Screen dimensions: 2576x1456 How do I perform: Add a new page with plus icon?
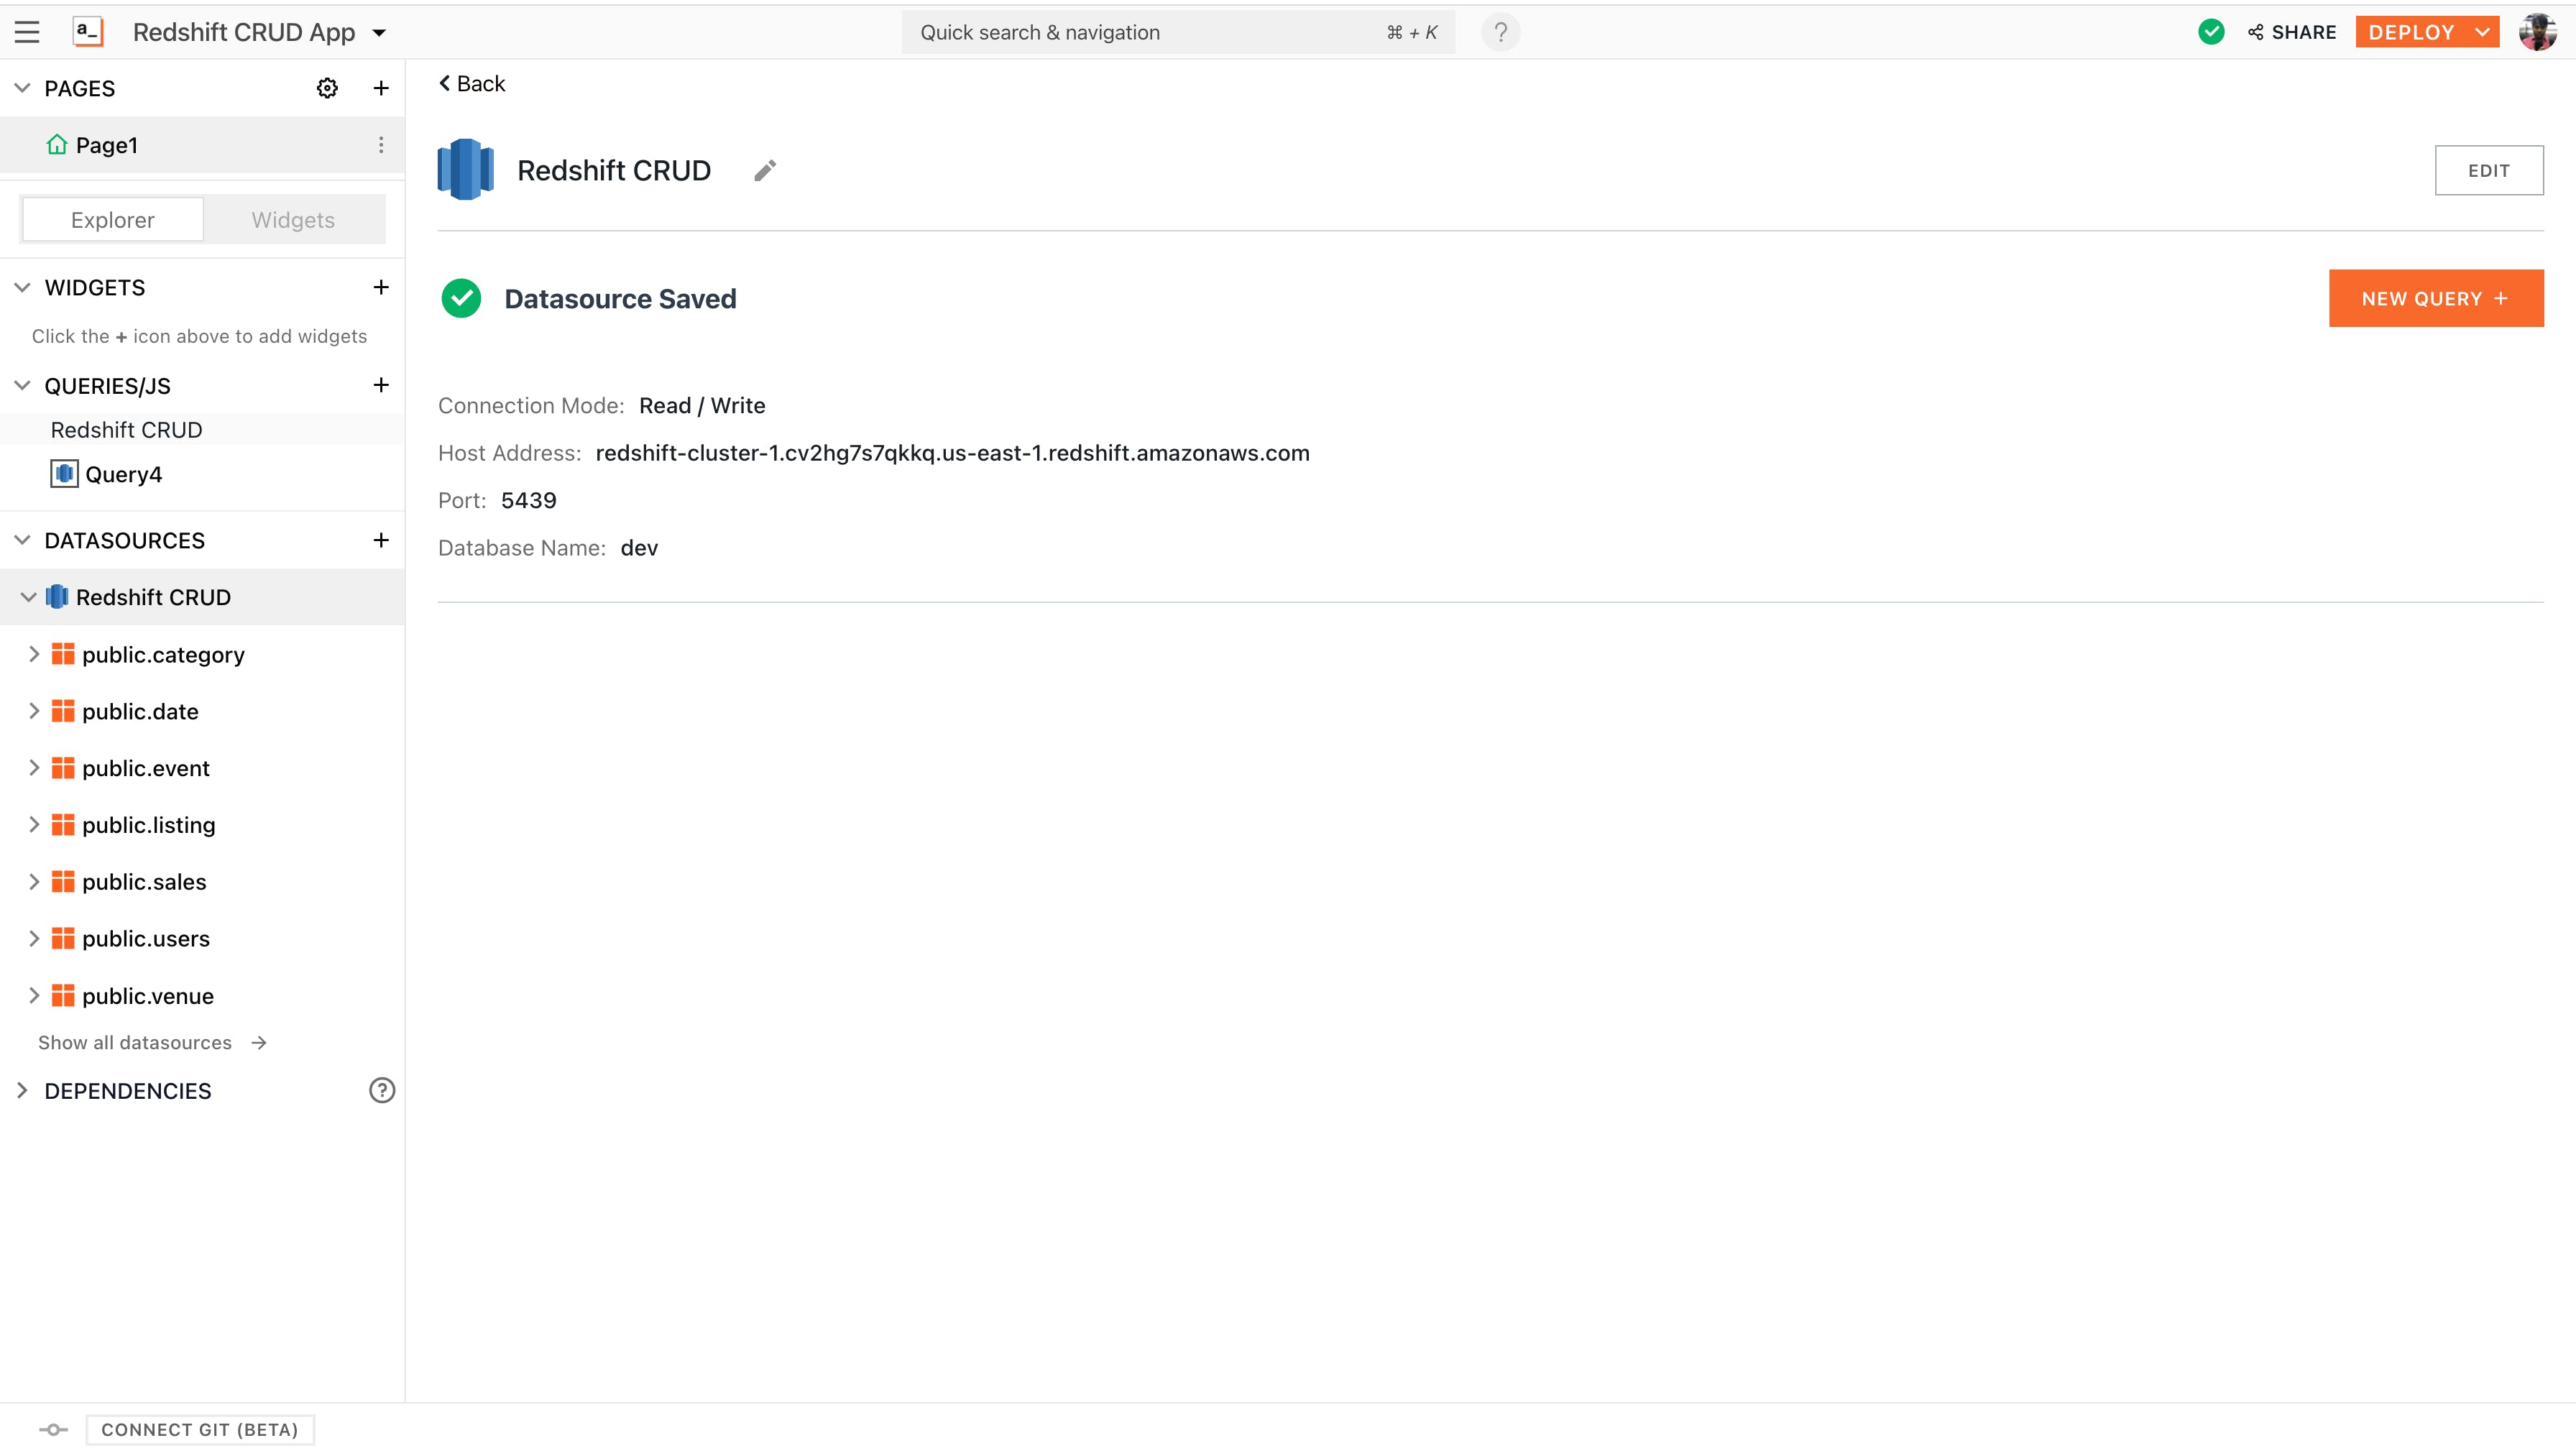click(381, 88)
